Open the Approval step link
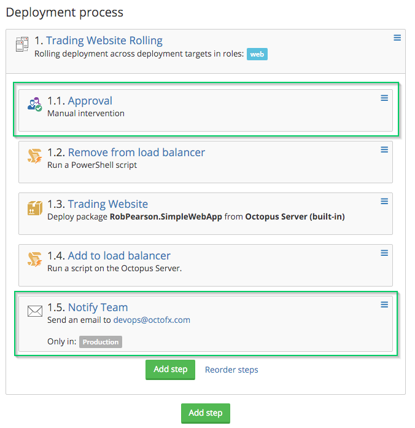415x428 pixels. [90, 101]
